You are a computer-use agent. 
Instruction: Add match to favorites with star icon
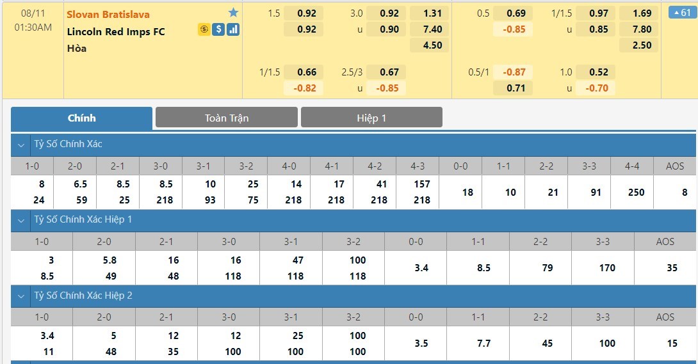tap(233, 13)
